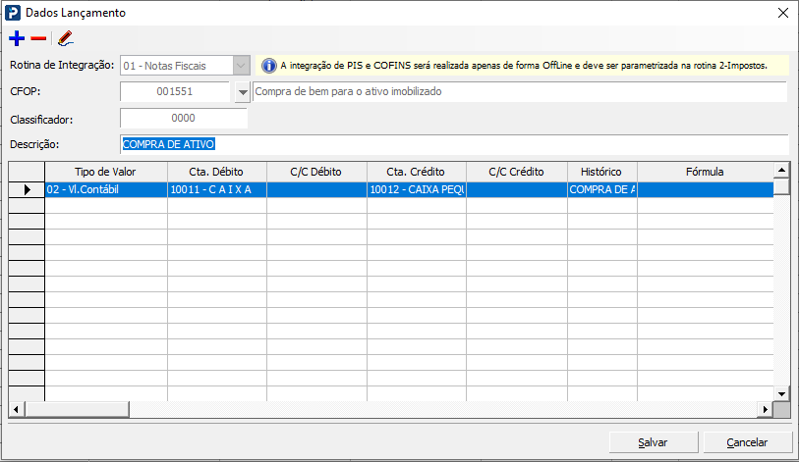Screen dimensions: 799x462
Task: Click the CFOP description text field
Action: tap(520, 91)
